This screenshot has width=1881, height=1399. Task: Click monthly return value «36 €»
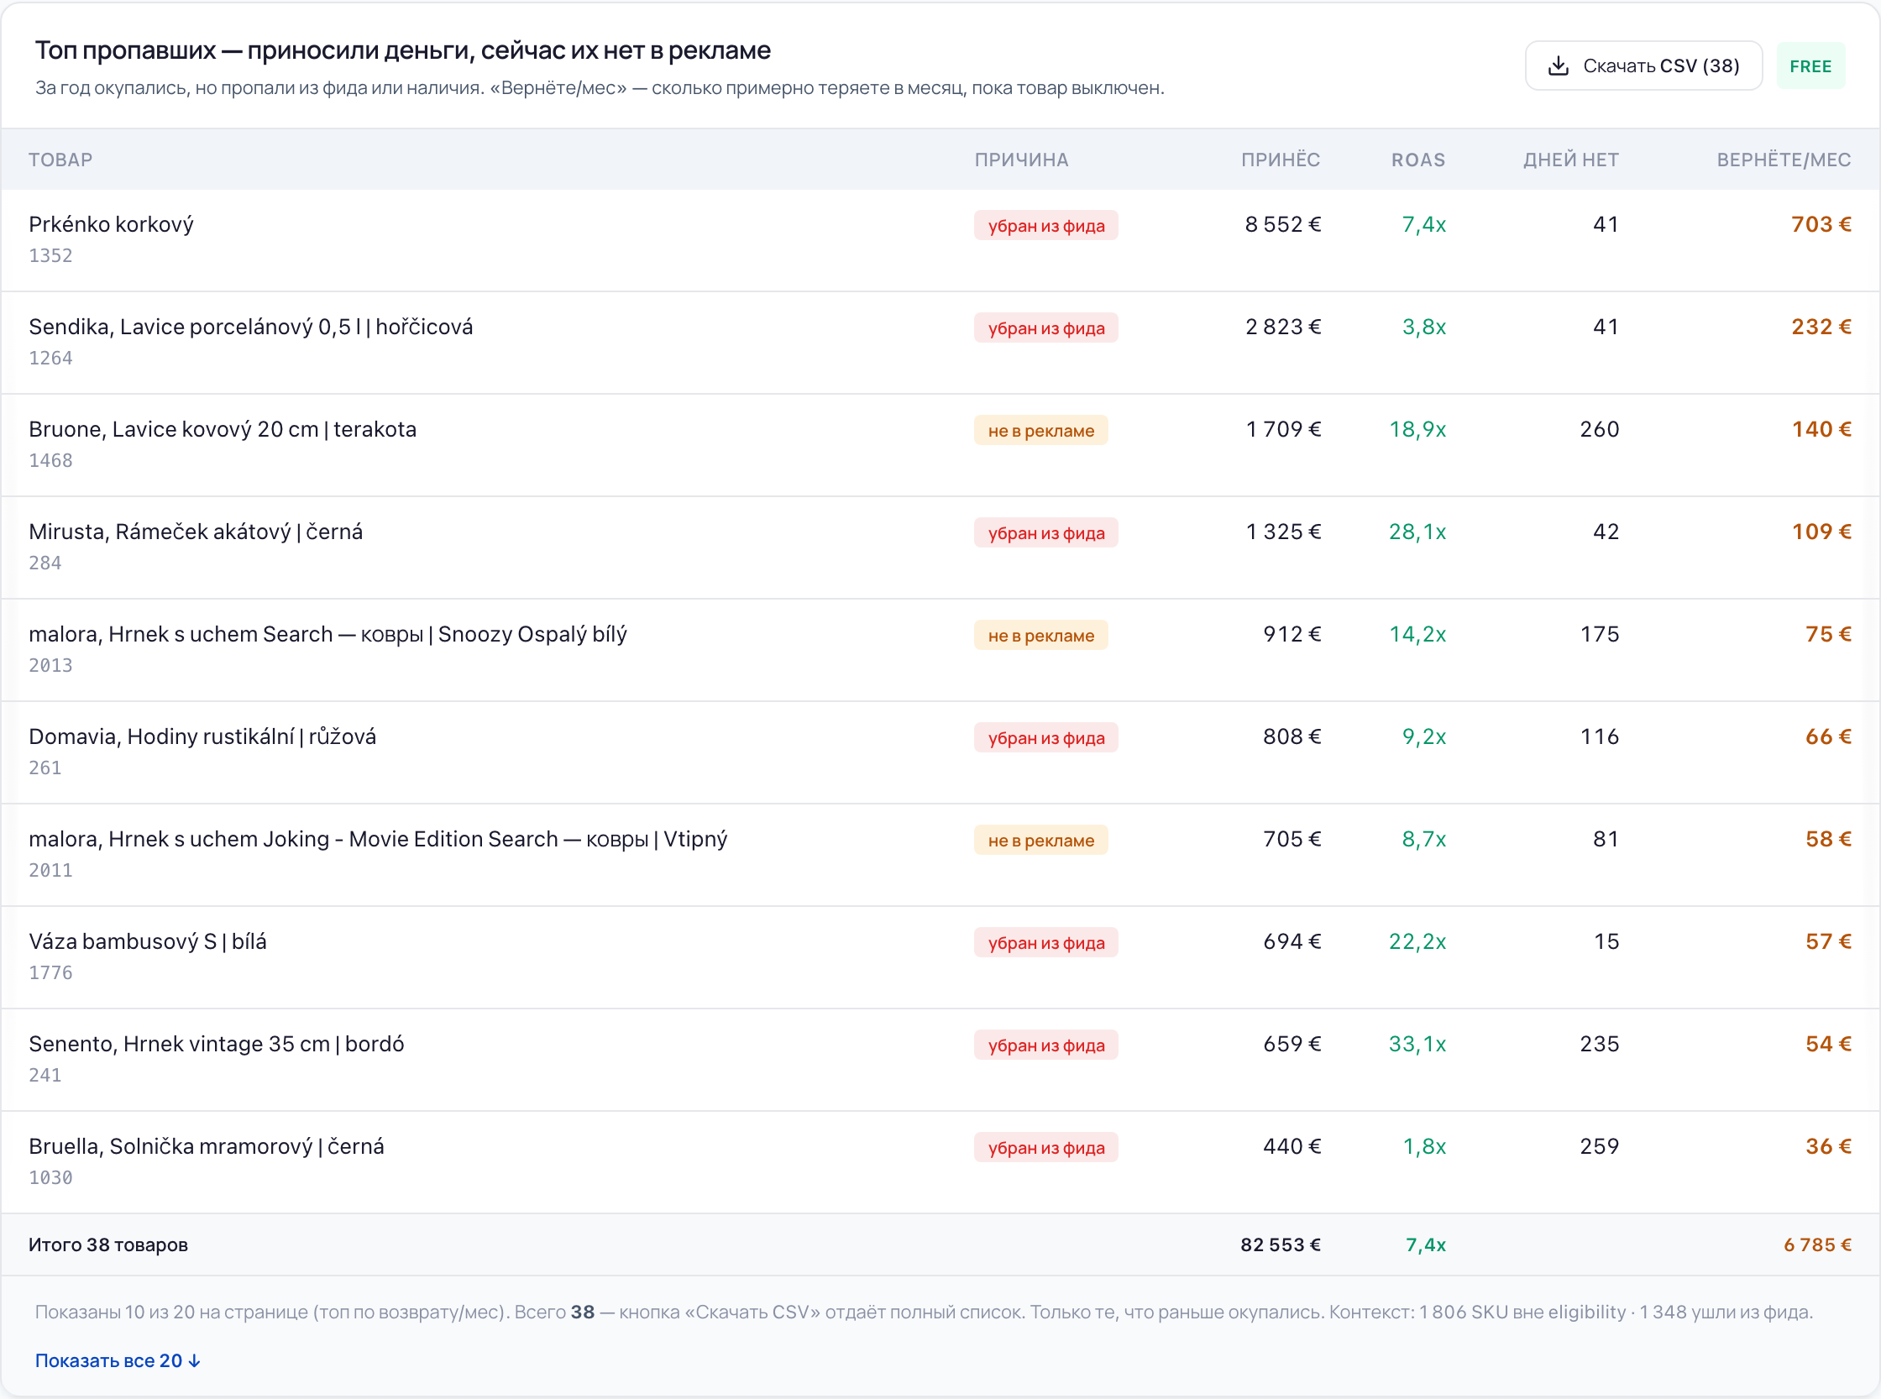tap(1827, 1146)
